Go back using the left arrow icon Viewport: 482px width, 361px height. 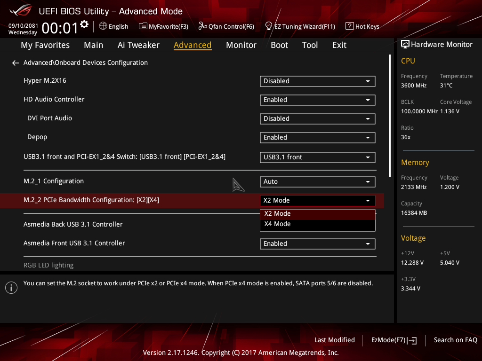(16, 63)
